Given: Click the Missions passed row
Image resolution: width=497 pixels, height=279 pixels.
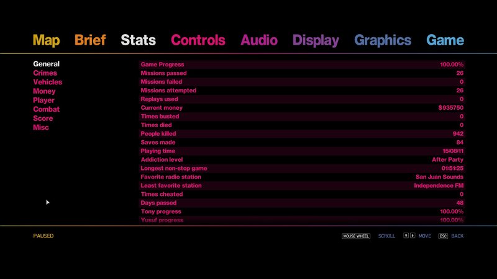Looking at the screenshot, I should tap(302, 73).
